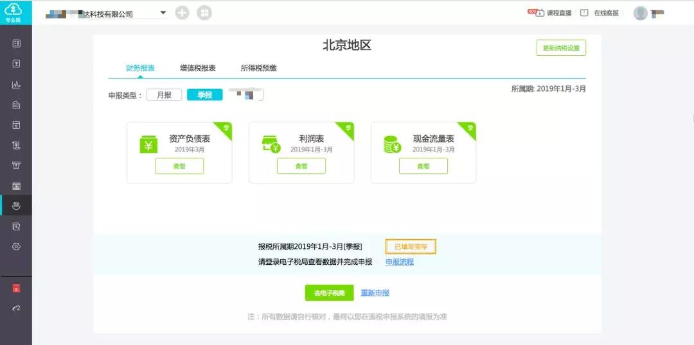The width and height of the screenshot is (694, 345).
Task: Click the red gift icon in sidebar
Action: point(17,288)
